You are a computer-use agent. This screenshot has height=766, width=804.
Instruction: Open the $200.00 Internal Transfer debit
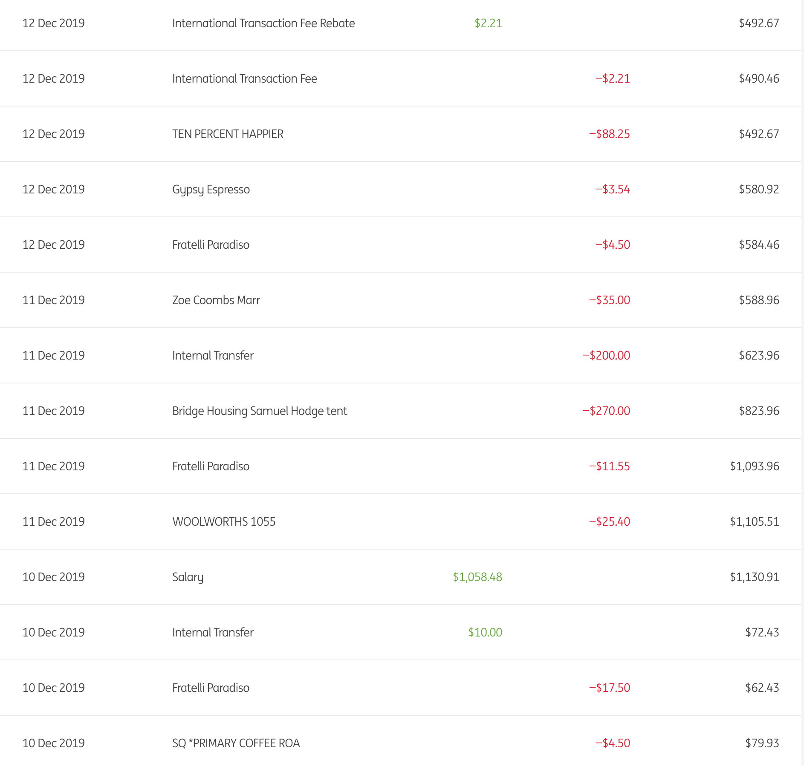coord(213,356)
